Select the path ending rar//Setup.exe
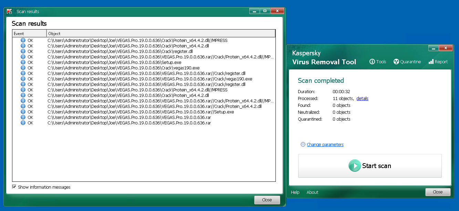This screenshot has height=211, width=459. pyautogui.click(x=141, y=112)
